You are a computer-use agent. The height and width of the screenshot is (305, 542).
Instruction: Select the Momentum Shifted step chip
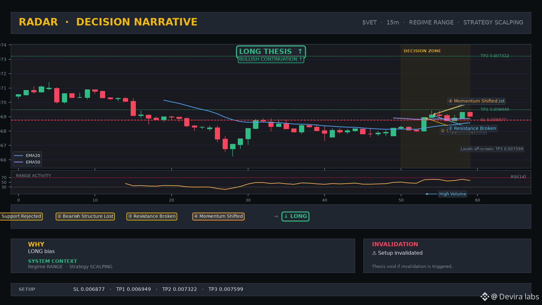coord(218,216)
